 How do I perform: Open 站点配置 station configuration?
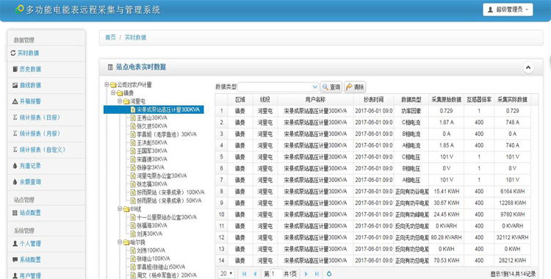pos(30,213)
